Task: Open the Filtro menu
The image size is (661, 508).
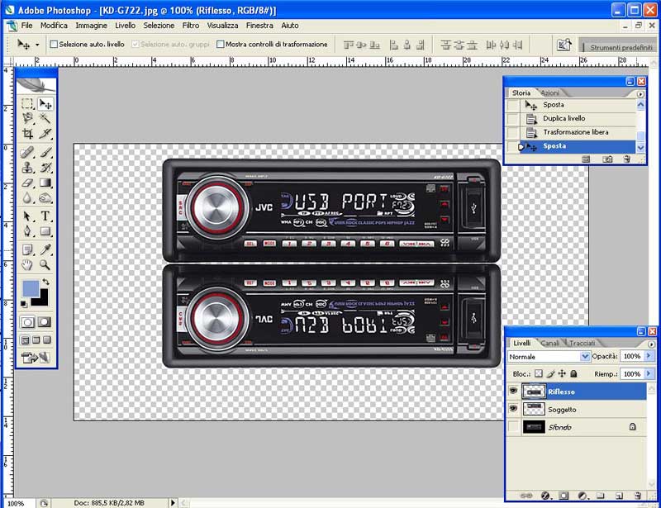Action: click(191, 26)
